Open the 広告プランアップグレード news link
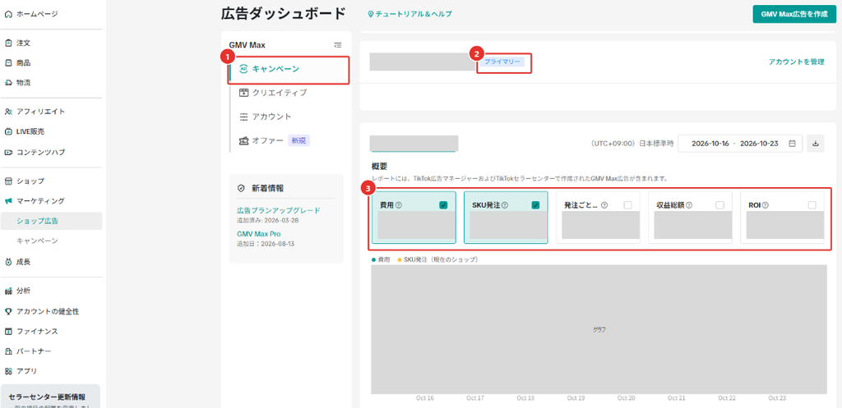This screenshot has height=408, width=842. [x=279, y=210]
